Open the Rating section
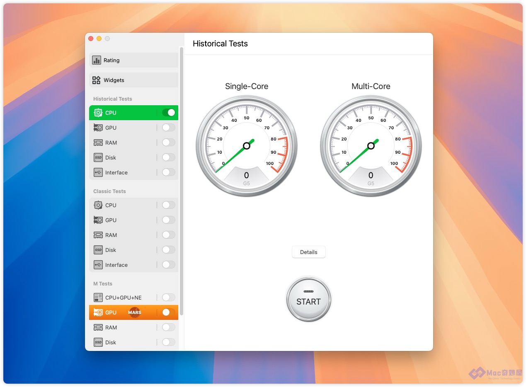This screenshot has height=387, width=526. [x=133, y=60]
